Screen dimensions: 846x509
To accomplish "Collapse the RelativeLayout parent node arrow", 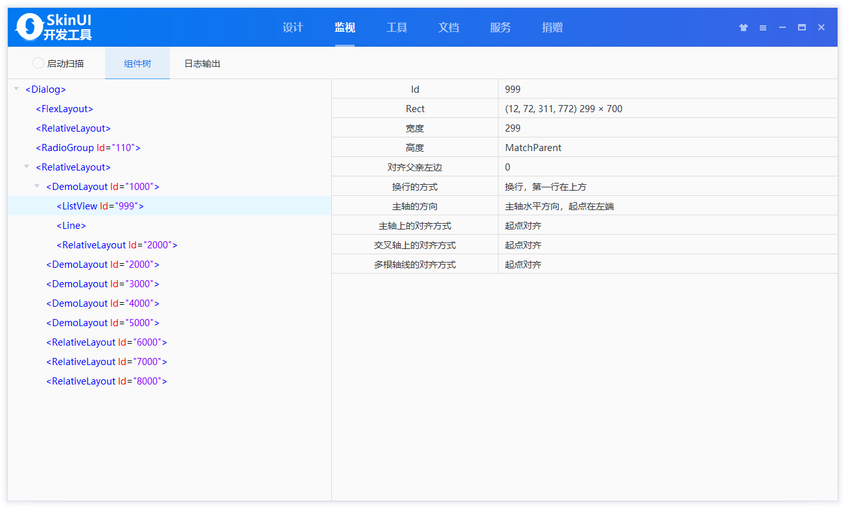I will coord(27,167).
